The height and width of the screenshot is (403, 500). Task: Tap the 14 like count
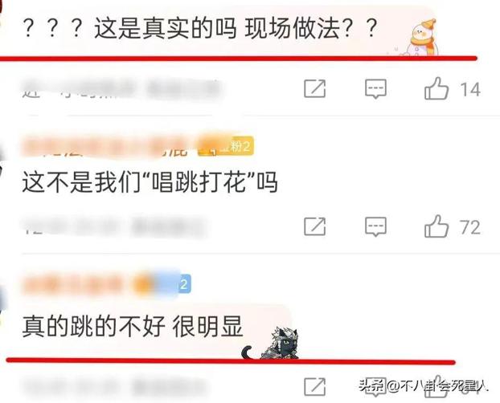pyautogui.click(x=470, y=90)
